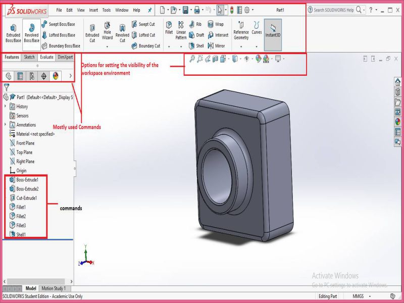This screenshot has width=404, height=303.
Task: Pick the Shell feature tool
Action: [x=196, y=46]
